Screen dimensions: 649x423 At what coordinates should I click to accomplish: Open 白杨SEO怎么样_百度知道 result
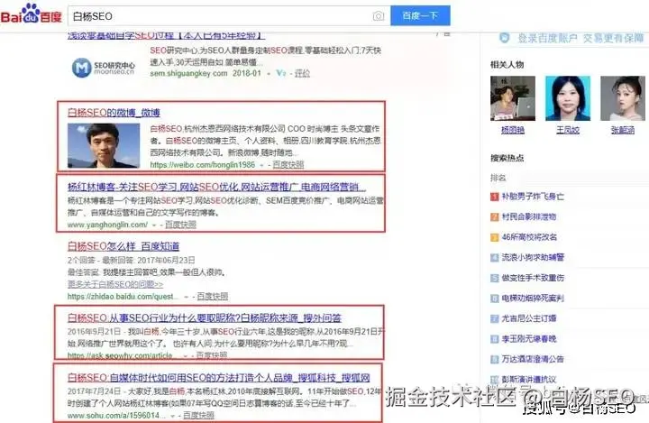(123, 246)
